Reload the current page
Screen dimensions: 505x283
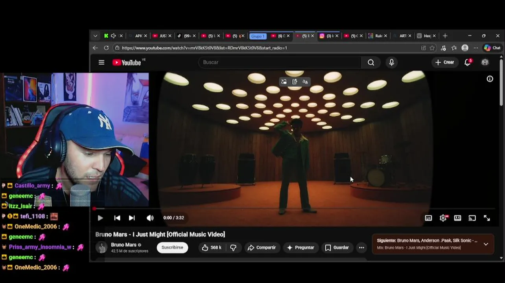(x=106, y=48)
